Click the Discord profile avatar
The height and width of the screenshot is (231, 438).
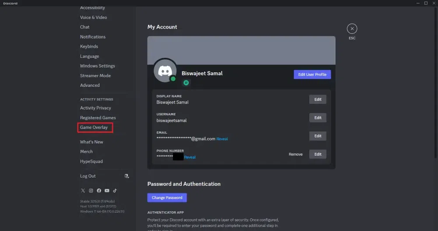tap(165, 71)
